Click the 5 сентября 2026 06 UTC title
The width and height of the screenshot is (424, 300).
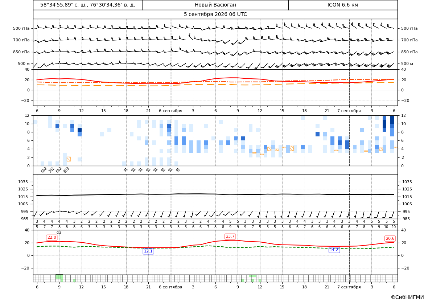tap(215, 15)
